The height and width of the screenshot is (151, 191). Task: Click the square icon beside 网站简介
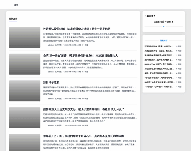[x=146, y=16]
